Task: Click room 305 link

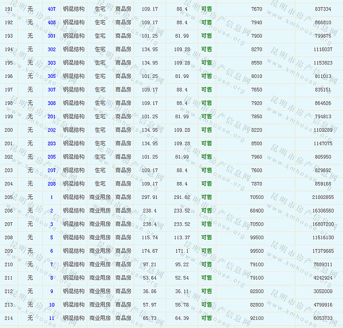Action: 52,76
